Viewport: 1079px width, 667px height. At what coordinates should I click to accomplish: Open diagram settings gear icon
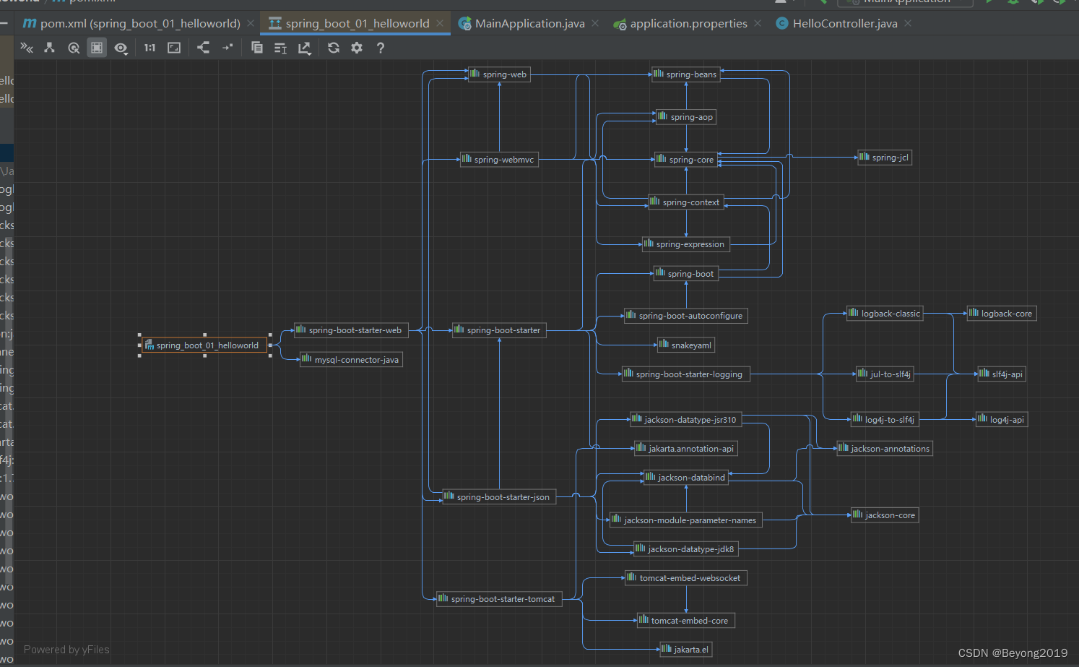click(357, 48)
